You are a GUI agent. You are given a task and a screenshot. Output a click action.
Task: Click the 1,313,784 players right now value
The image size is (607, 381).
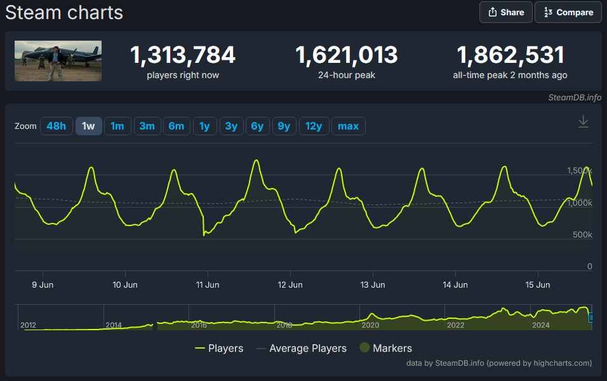pyautogui.click(x=183, y=55)
